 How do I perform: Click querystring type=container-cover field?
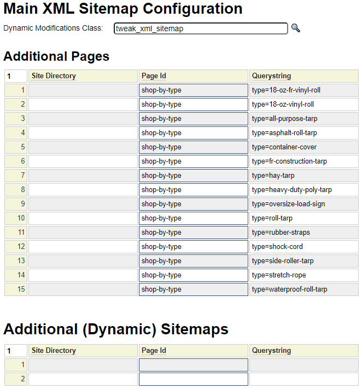click(x=303, y=147)
